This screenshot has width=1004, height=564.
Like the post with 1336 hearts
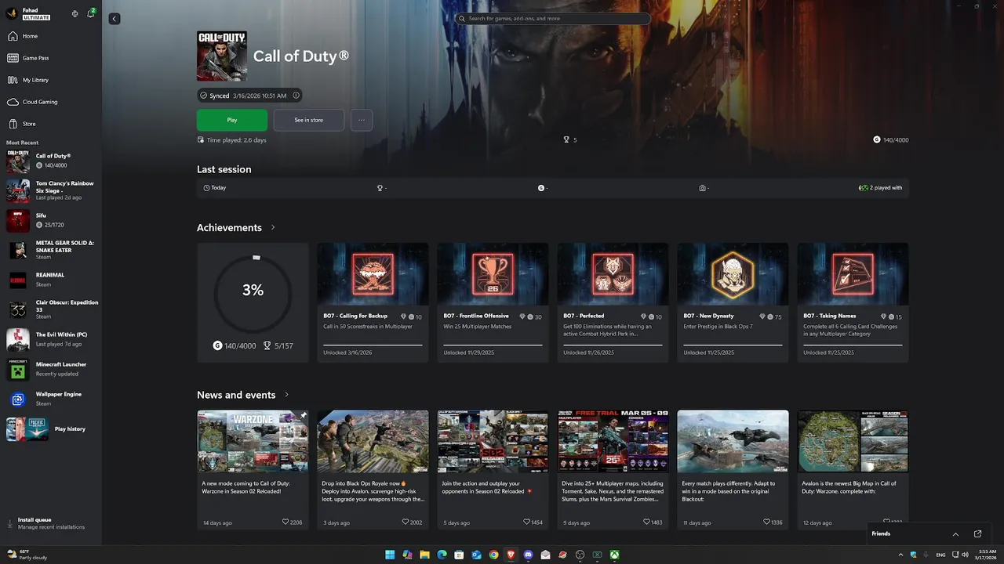[767, 522]
